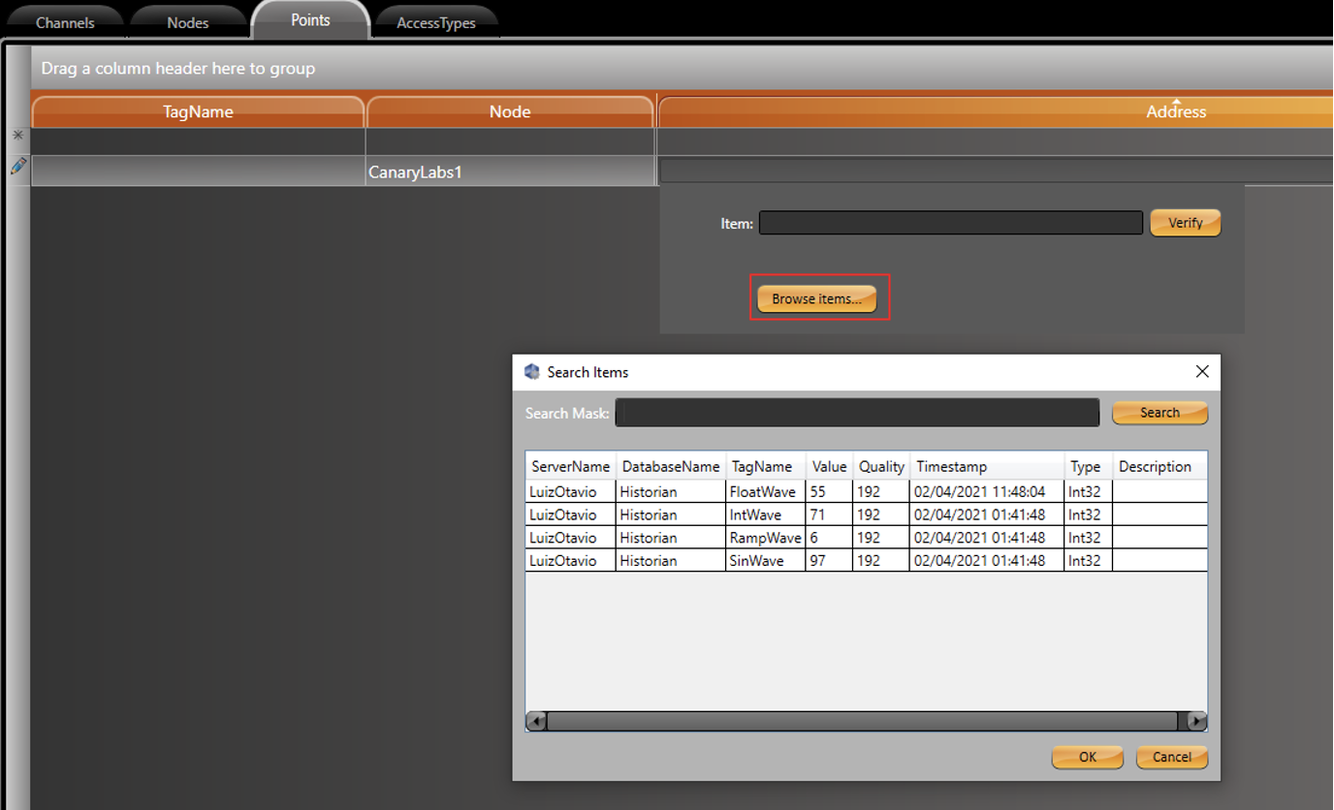
Task: Open the Nodes tab
Action: [187, 22]
